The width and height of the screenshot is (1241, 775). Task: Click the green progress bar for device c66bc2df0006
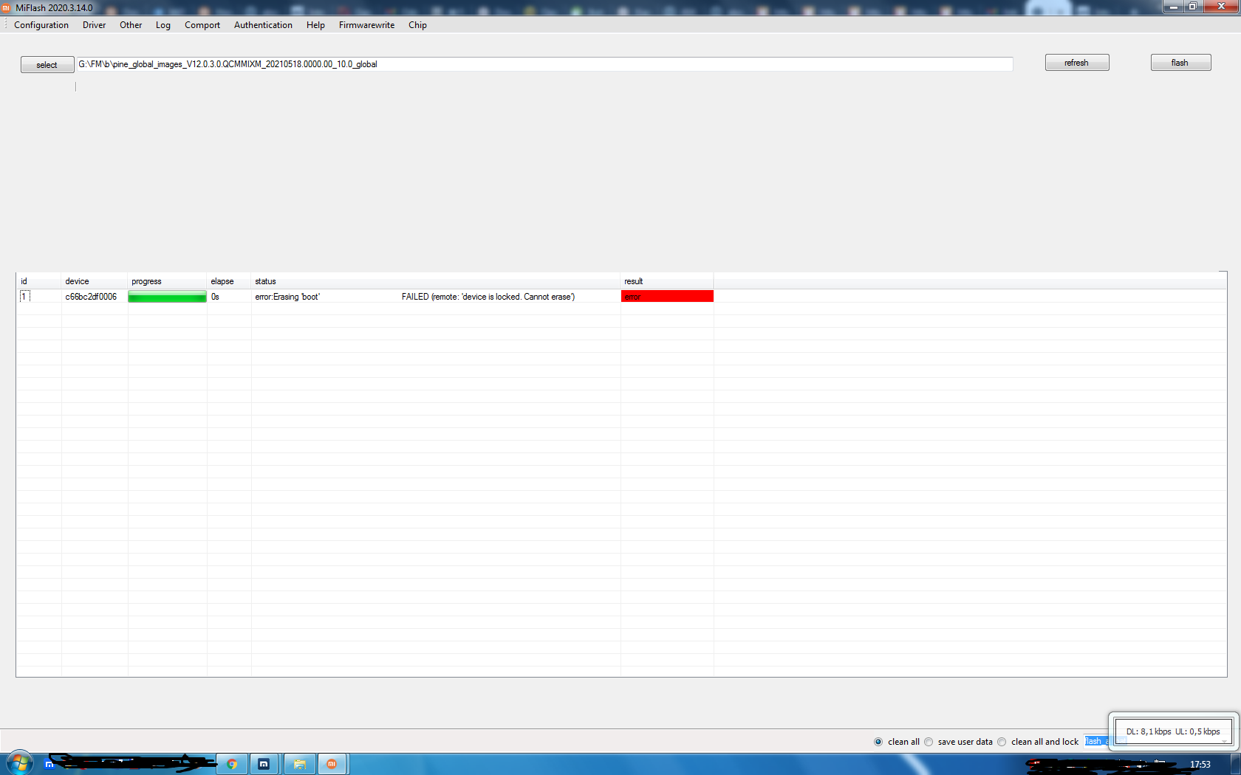pos(167,297)
